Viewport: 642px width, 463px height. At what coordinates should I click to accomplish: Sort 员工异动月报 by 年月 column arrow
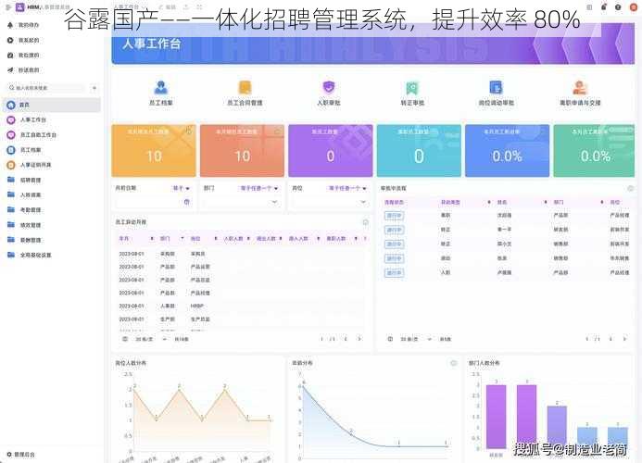pos(152,239)
